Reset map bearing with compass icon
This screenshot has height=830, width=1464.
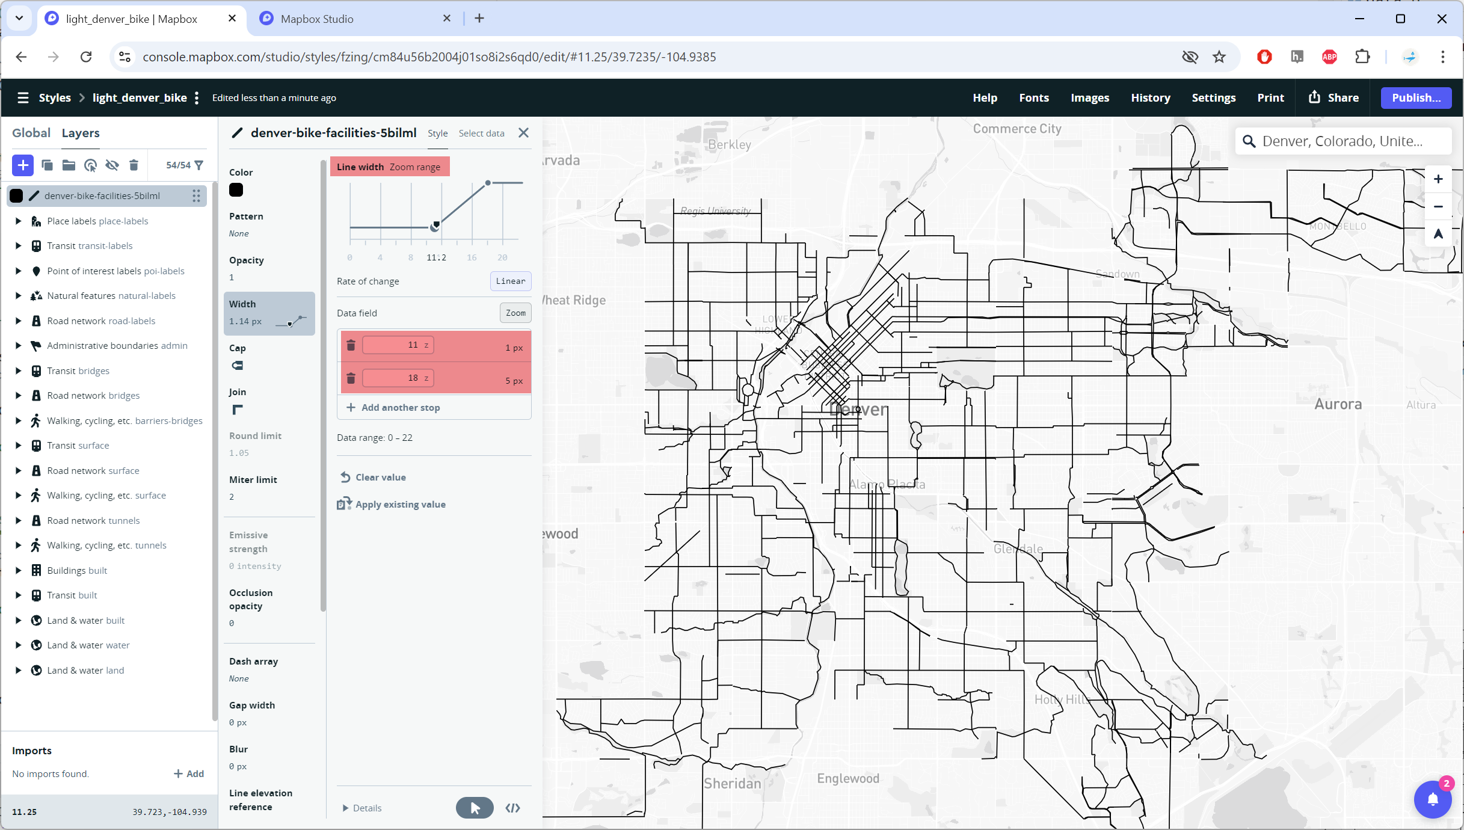pyautogui.click(x=1438, y=234)
